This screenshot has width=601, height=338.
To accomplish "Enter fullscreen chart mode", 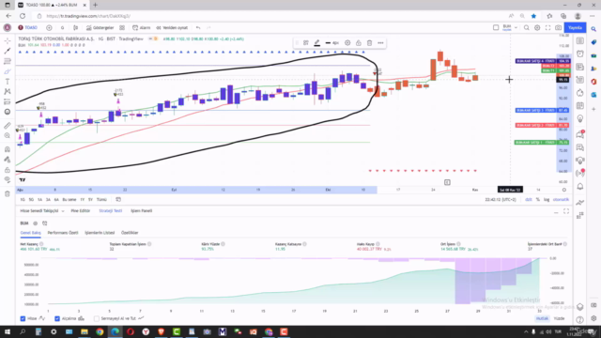I will (547, 27).
